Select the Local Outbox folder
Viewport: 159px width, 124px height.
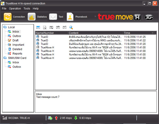(x=17, y=36)
